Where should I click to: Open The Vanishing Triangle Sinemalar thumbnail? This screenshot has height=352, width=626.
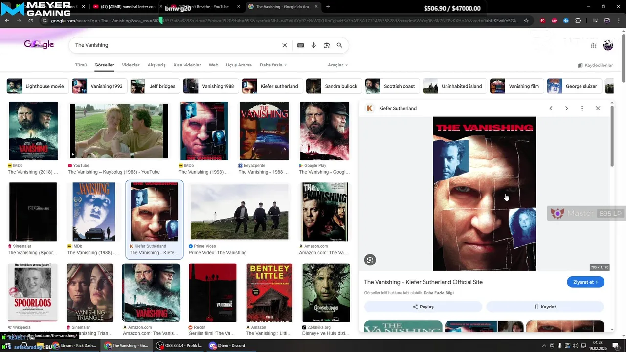(90, 292)
